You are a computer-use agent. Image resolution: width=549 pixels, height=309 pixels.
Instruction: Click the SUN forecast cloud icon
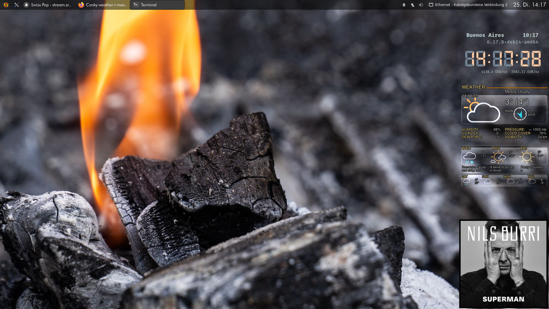(488, 181)
